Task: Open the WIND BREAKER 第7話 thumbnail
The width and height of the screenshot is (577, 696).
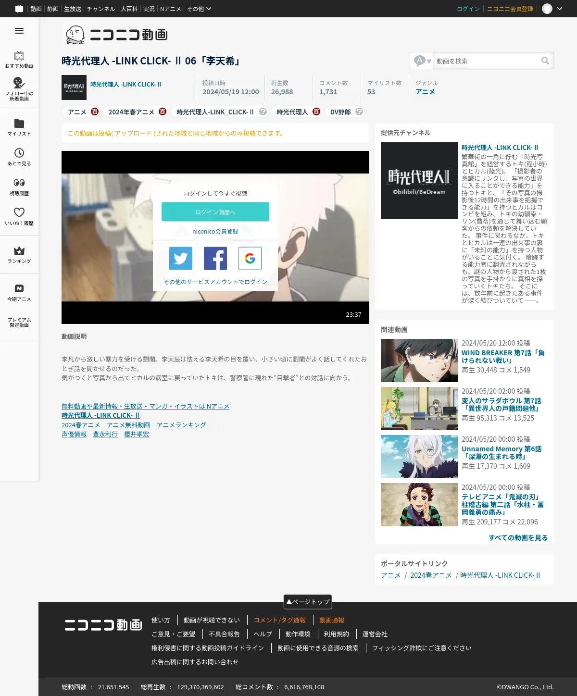Action: 419,360
